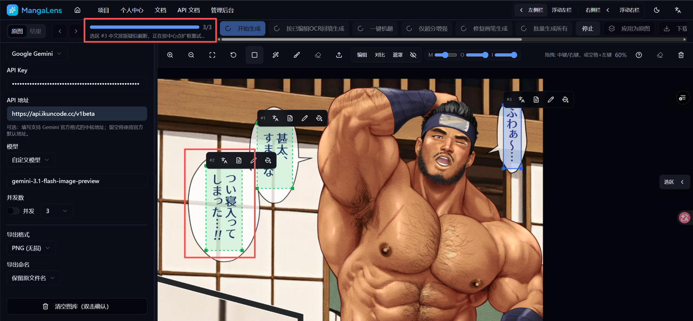This screenshot has height=321, width=693.
Task: Translate region #3 via its translate icon
Action: click(521, 99)
